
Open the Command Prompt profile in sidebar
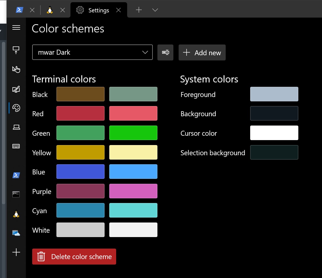click(x=16, y=194)
